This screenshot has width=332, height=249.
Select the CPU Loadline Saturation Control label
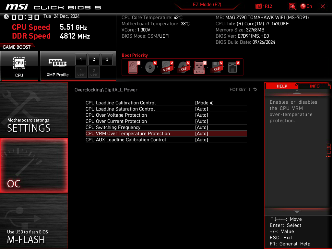point(120,109)
